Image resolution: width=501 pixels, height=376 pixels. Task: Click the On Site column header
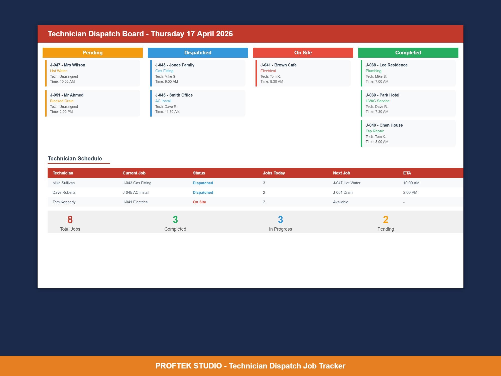click(303, 53)
